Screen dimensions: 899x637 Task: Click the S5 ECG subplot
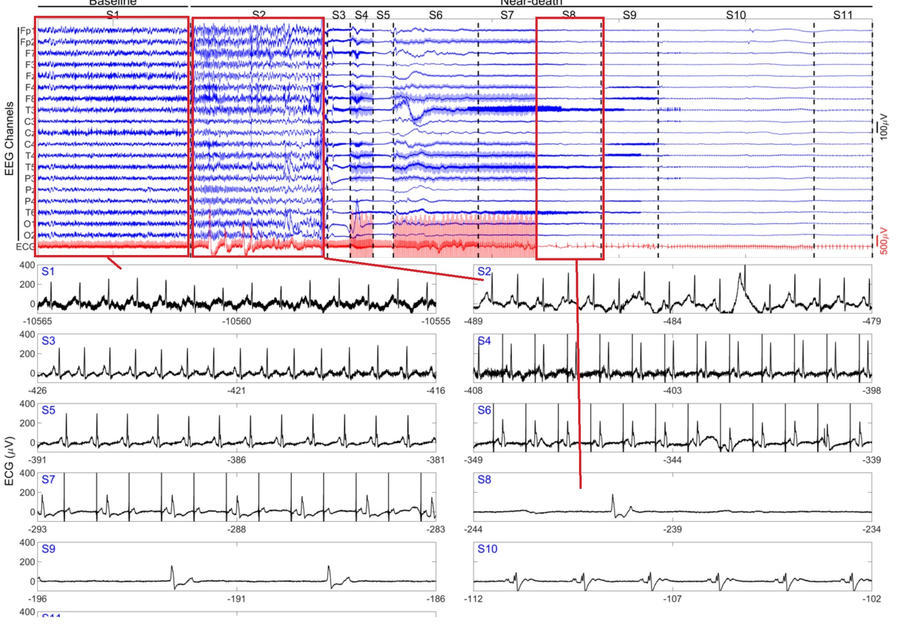237,428
